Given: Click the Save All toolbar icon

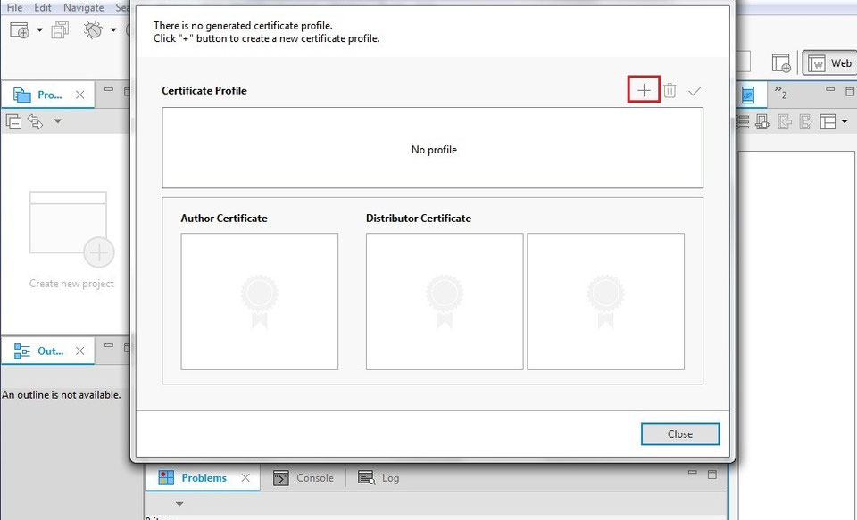Looking at the screenshot, I should click(x=61, y=29).
